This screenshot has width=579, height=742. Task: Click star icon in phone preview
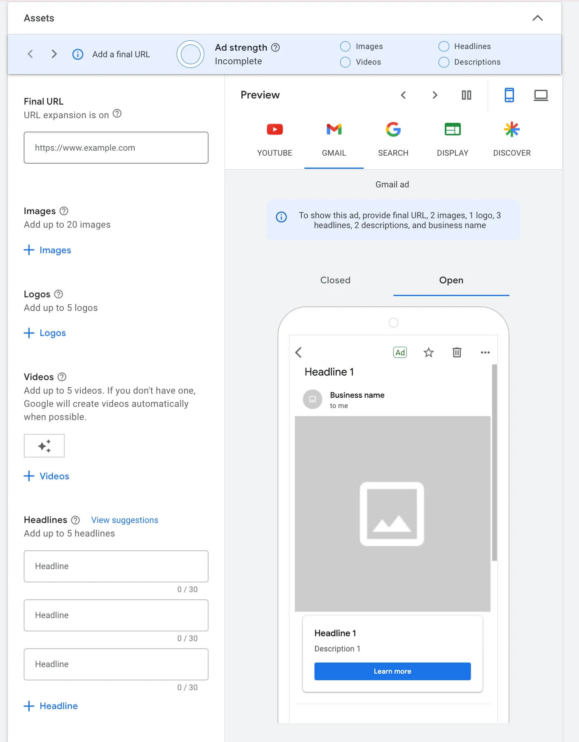click(x=429, y=352)
